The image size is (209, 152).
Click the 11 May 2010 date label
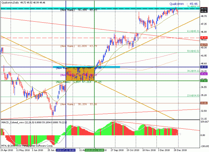coord(23,150)
